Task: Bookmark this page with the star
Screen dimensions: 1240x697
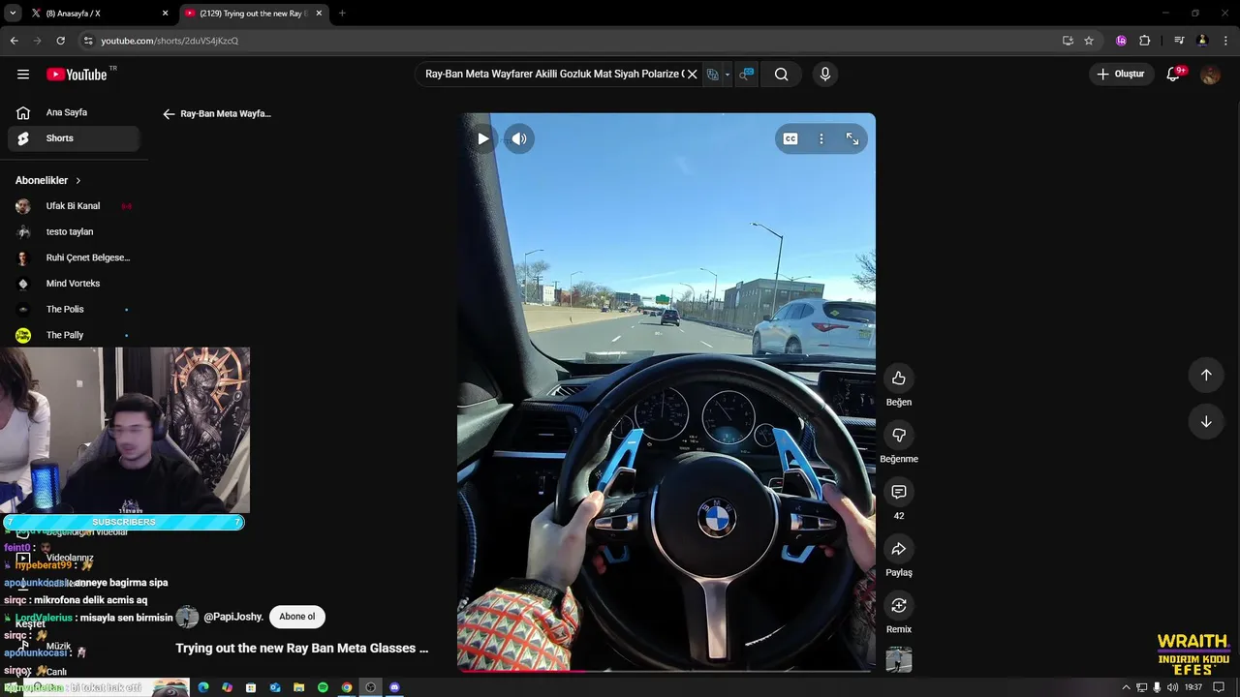Action: pyautogui.click(x=1089, y=41)
